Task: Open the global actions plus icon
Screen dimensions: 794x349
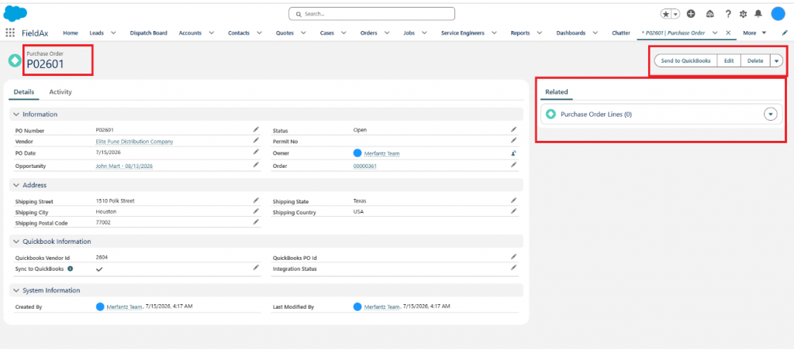Action: point(691,14)
